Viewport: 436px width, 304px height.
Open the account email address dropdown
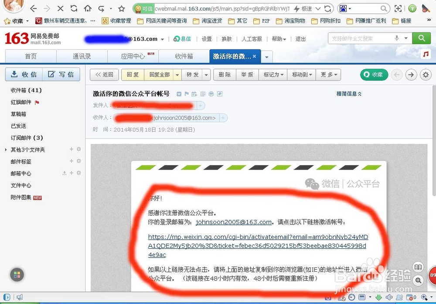coord(162,39)
